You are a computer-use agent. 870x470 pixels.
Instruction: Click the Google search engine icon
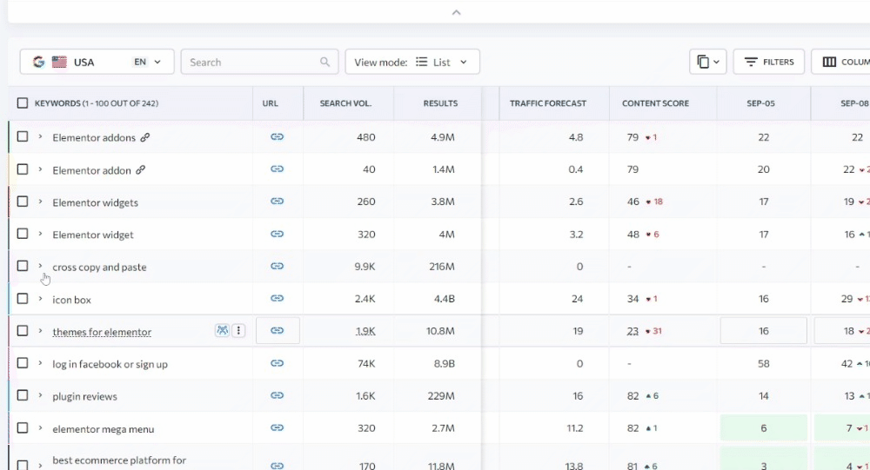click(x=38, y=62)
